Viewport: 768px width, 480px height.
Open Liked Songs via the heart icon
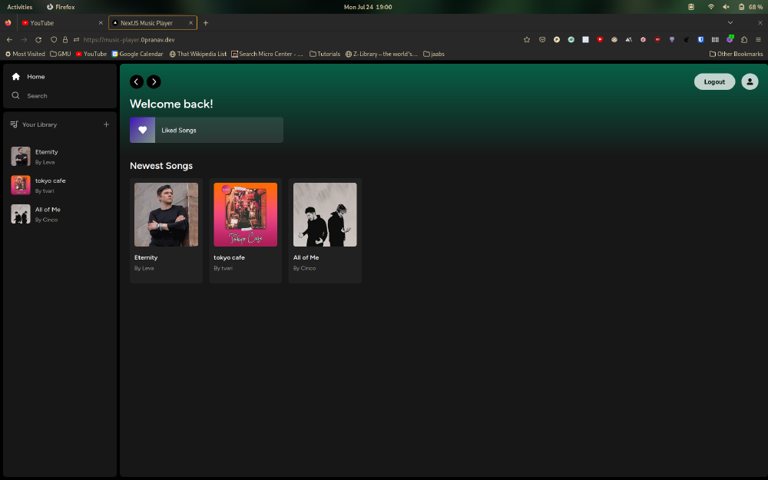coord(142,130)
